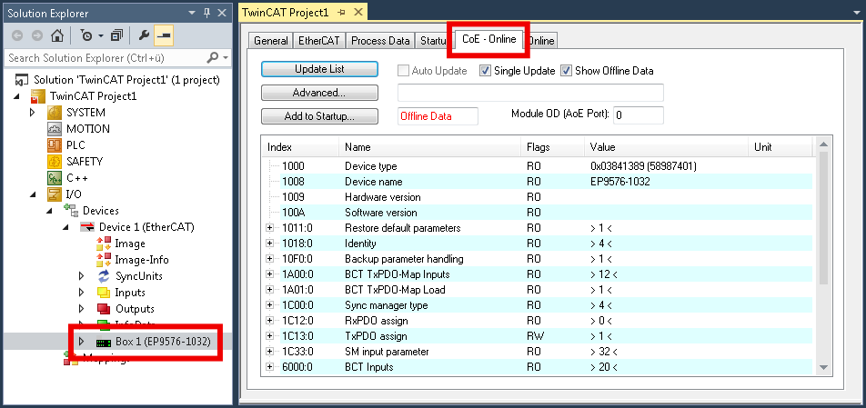Expand index 6000:0 BCT Inputs
Image resolution: width=866 pixels, height=408 pixels.
pos(270,366)
